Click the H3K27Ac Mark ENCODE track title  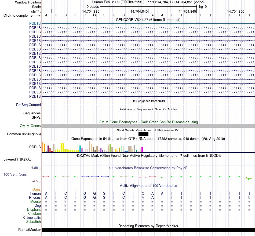(x=148, y=156)
